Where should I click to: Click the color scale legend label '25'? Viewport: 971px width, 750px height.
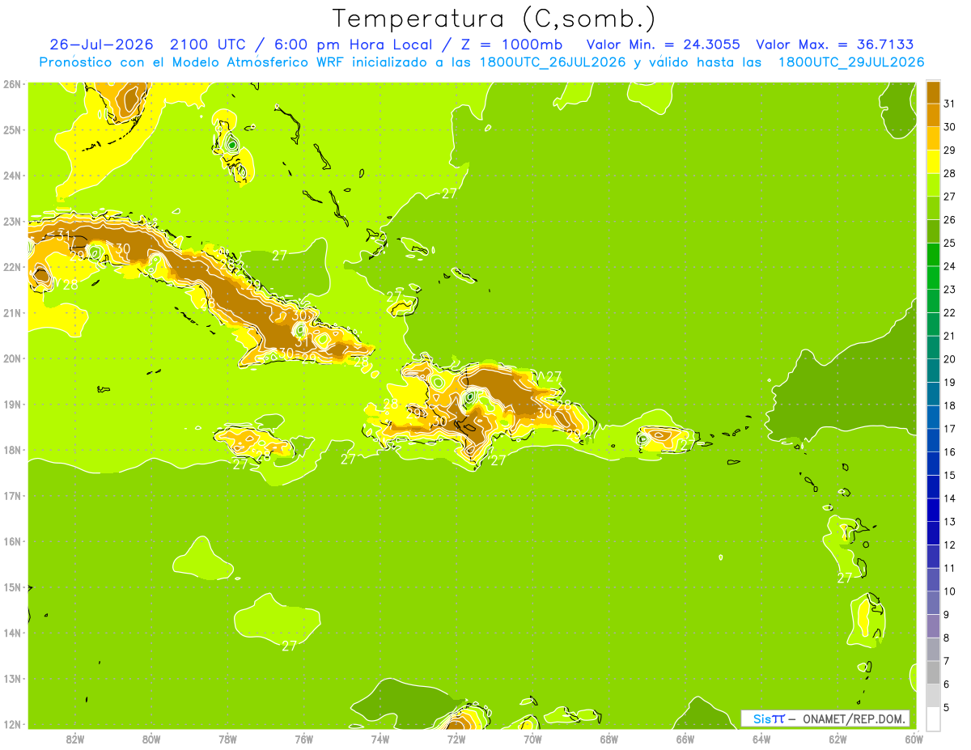(x=950, y=243)
